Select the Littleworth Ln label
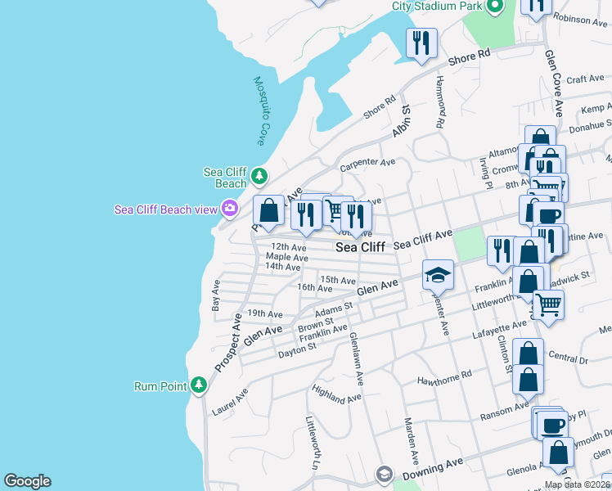Screen dimensions: 612x491 (313, 443)
